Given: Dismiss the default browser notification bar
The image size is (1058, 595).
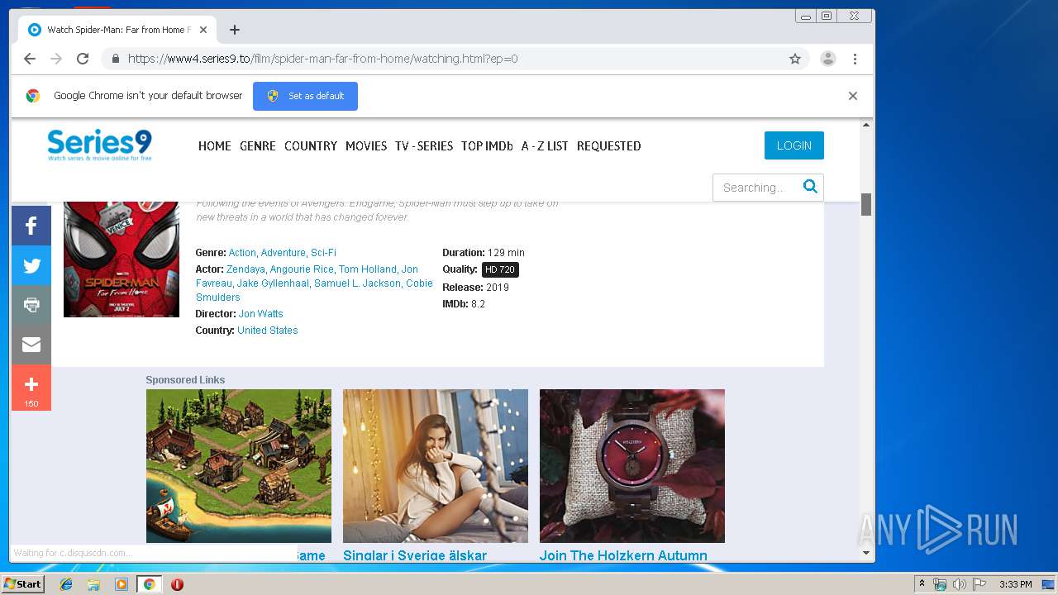Looking at the screenshot, I should point(853,96).
